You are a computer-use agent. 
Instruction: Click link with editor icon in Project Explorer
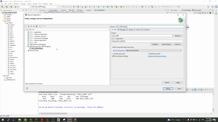[x=26, y=10]
